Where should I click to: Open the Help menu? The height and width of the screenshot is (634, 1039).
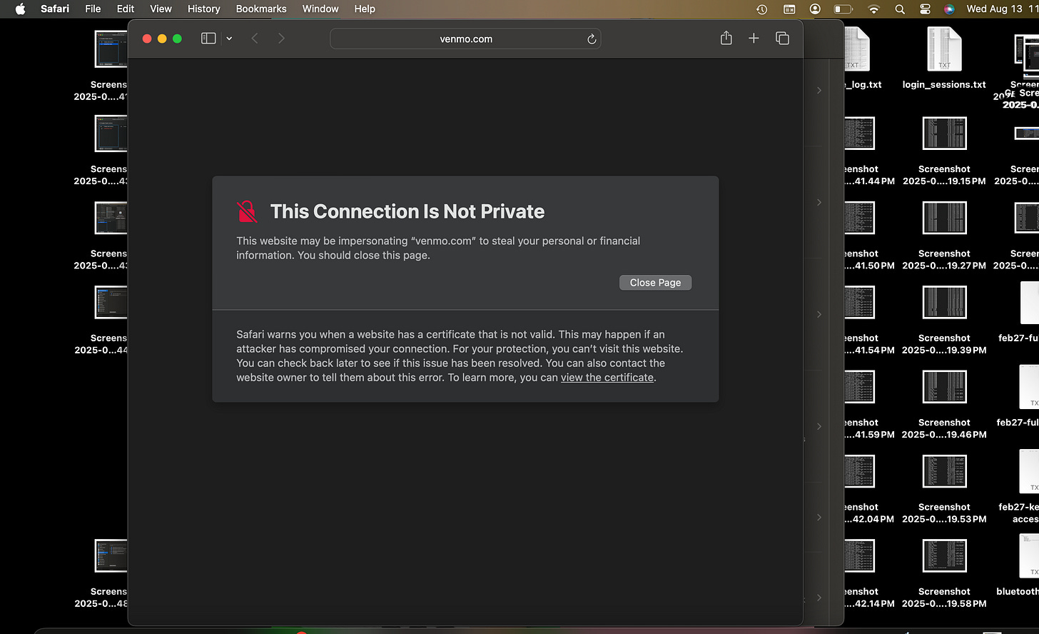tap(365, 9)
